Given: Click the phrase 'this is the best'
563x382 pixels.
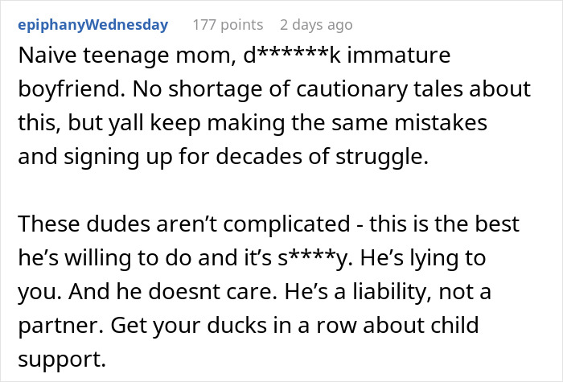Looking at the screenshot, I should [445, 224].
